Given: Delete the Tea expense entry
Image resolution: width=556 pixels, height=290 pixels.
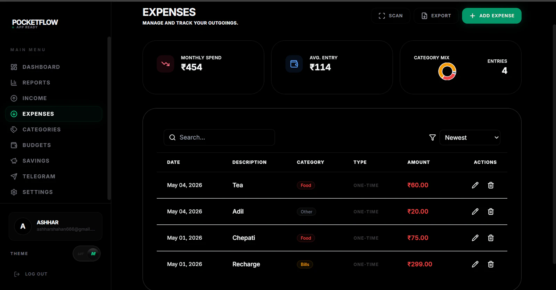Looking at the screenshot, I should point(491,185).
